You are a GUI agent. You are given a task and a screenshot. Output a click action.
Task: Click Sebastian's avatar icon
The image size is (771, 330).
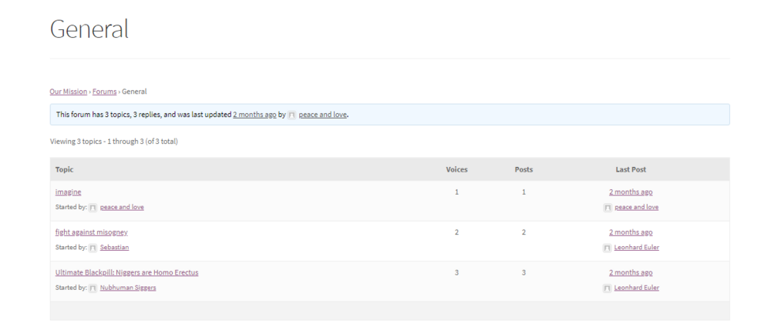coord(93,248)
